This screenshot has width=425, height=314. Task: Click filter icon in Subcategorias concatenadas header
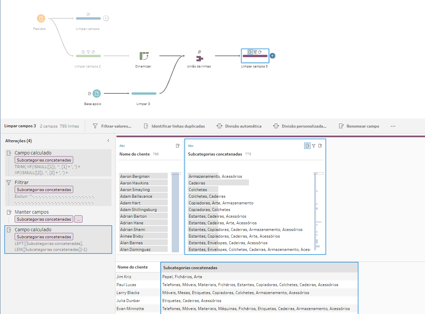coord(314,146)
